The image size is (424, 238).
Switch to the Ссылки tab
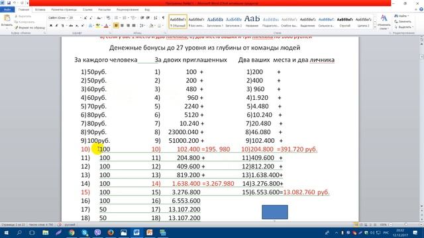87,9
